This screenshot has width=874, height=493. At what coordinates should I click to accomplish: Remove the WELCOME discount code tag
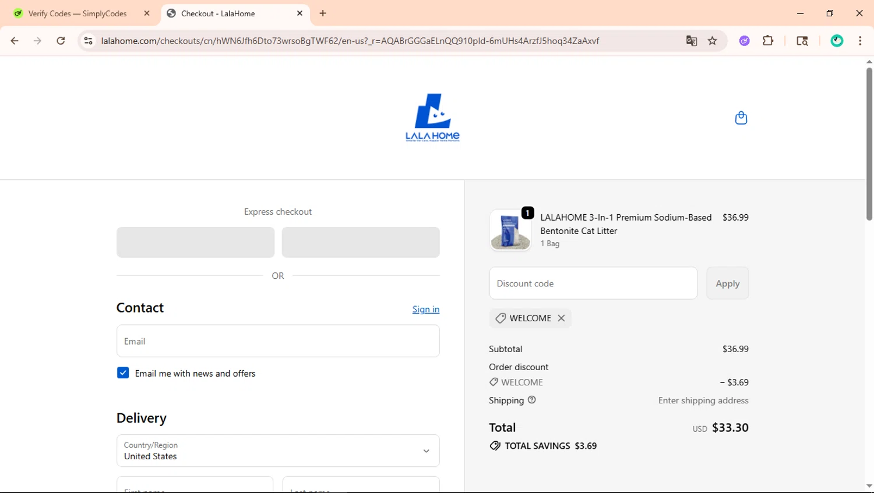[x=561, y=318]
